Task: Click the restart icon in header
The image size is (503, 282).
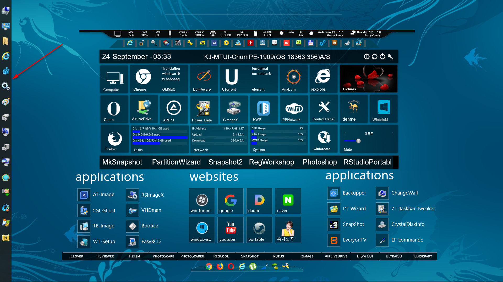Action: click(374, 56)
